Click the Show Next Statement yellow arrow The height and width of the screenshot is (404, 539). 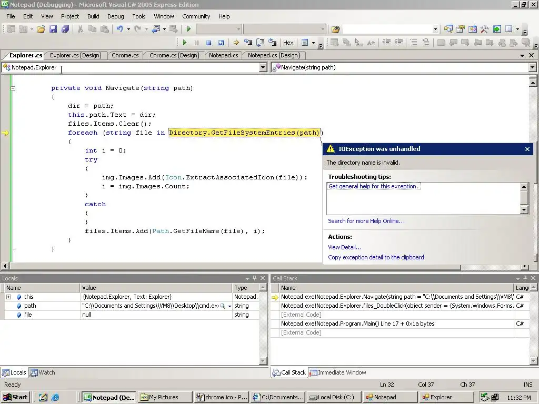236,43
